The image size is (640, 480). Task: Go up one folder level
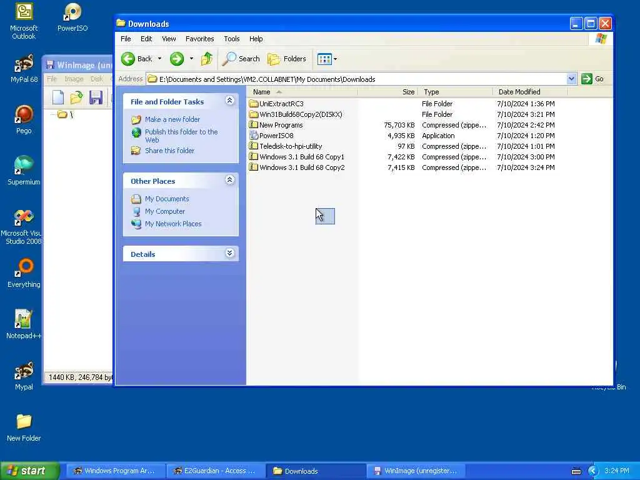(207, 59)
